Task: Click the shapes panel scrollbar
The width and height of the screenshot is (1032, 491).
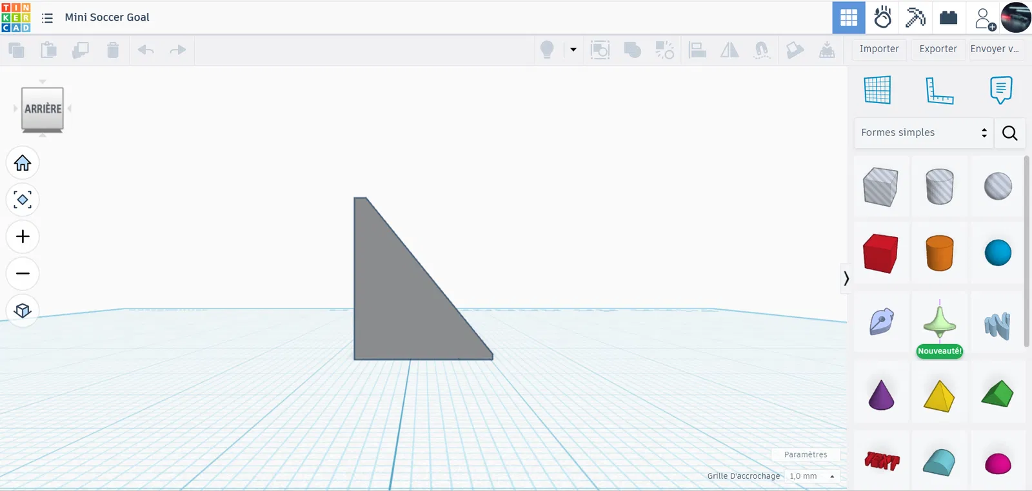Action: coord(1027,252)
